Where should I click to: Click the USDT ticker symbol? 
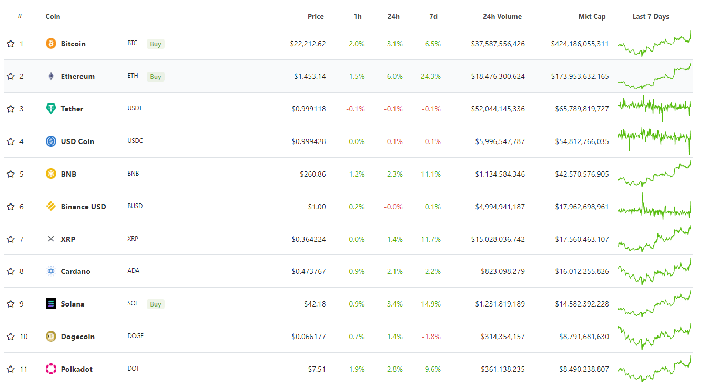135,108
